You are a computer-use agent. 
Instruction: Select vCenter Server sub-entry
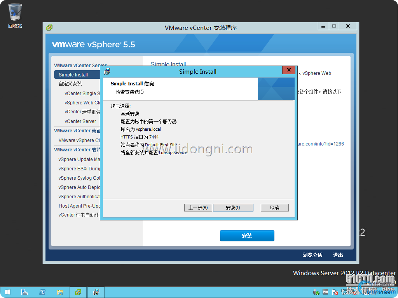click(x=80, y=121)
